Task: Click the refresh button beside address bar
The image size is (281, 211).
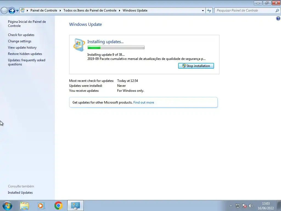Action: pos(209,11)
